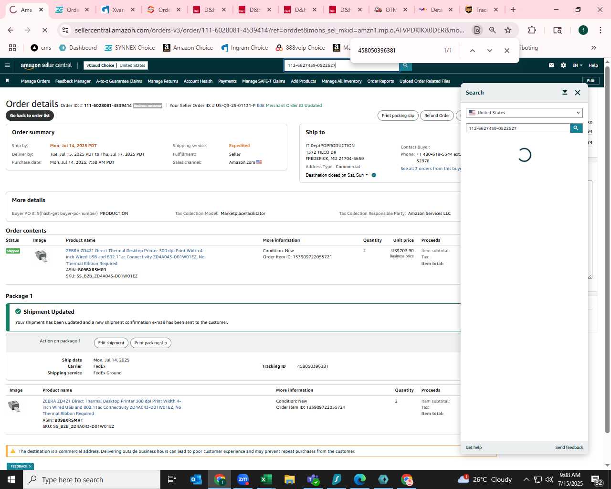
Task: Open Zoom from the Windows taskbar
Action: pos(243,479)
